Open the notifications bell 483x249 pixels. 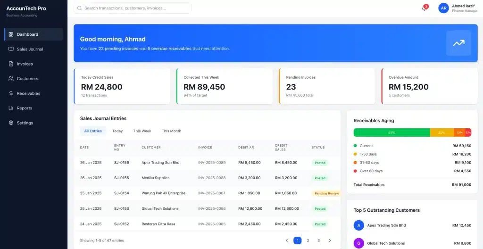(x=424, y=8)
